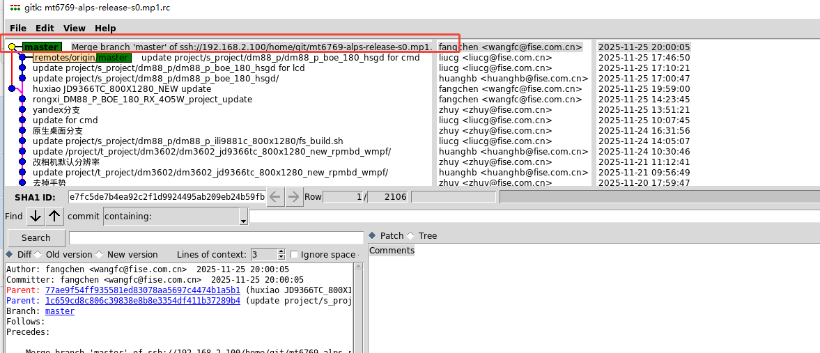Click the remotes/origin/master branch tag
Viewport: 820px width, 353px height.
82,58
